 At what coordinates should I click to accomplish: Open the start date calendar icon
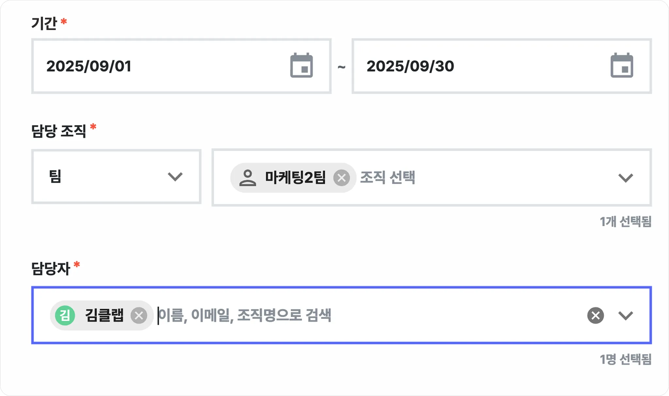tap(302, 65)
